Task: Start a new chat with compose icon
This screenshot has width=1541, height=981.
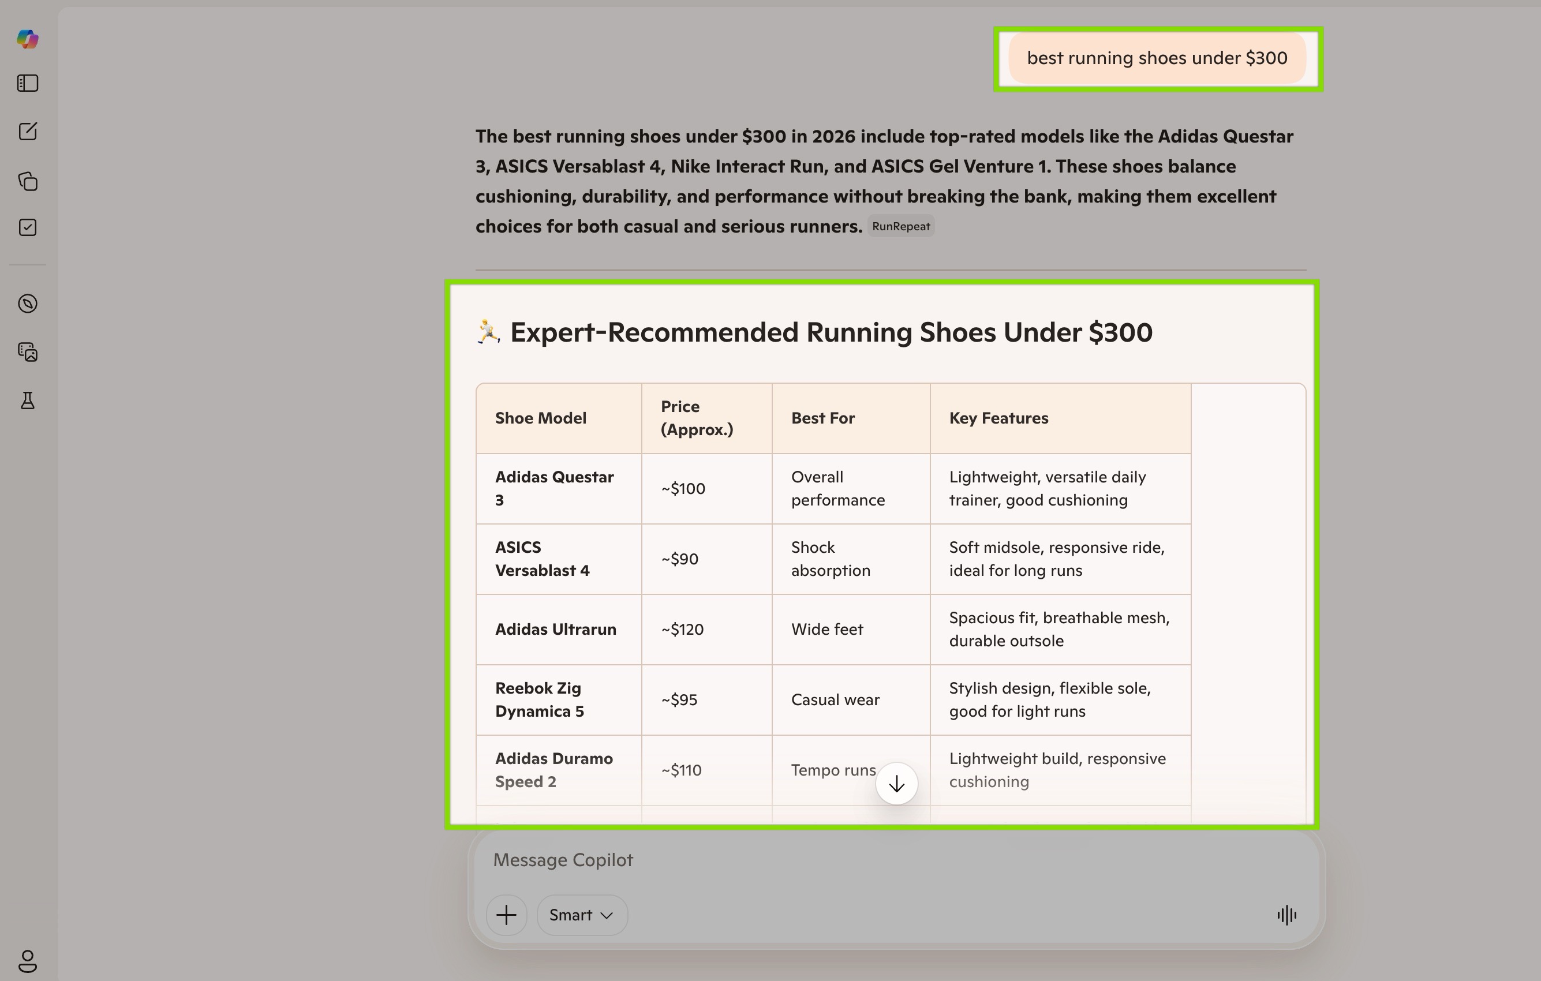Action: tap(28, 132)
